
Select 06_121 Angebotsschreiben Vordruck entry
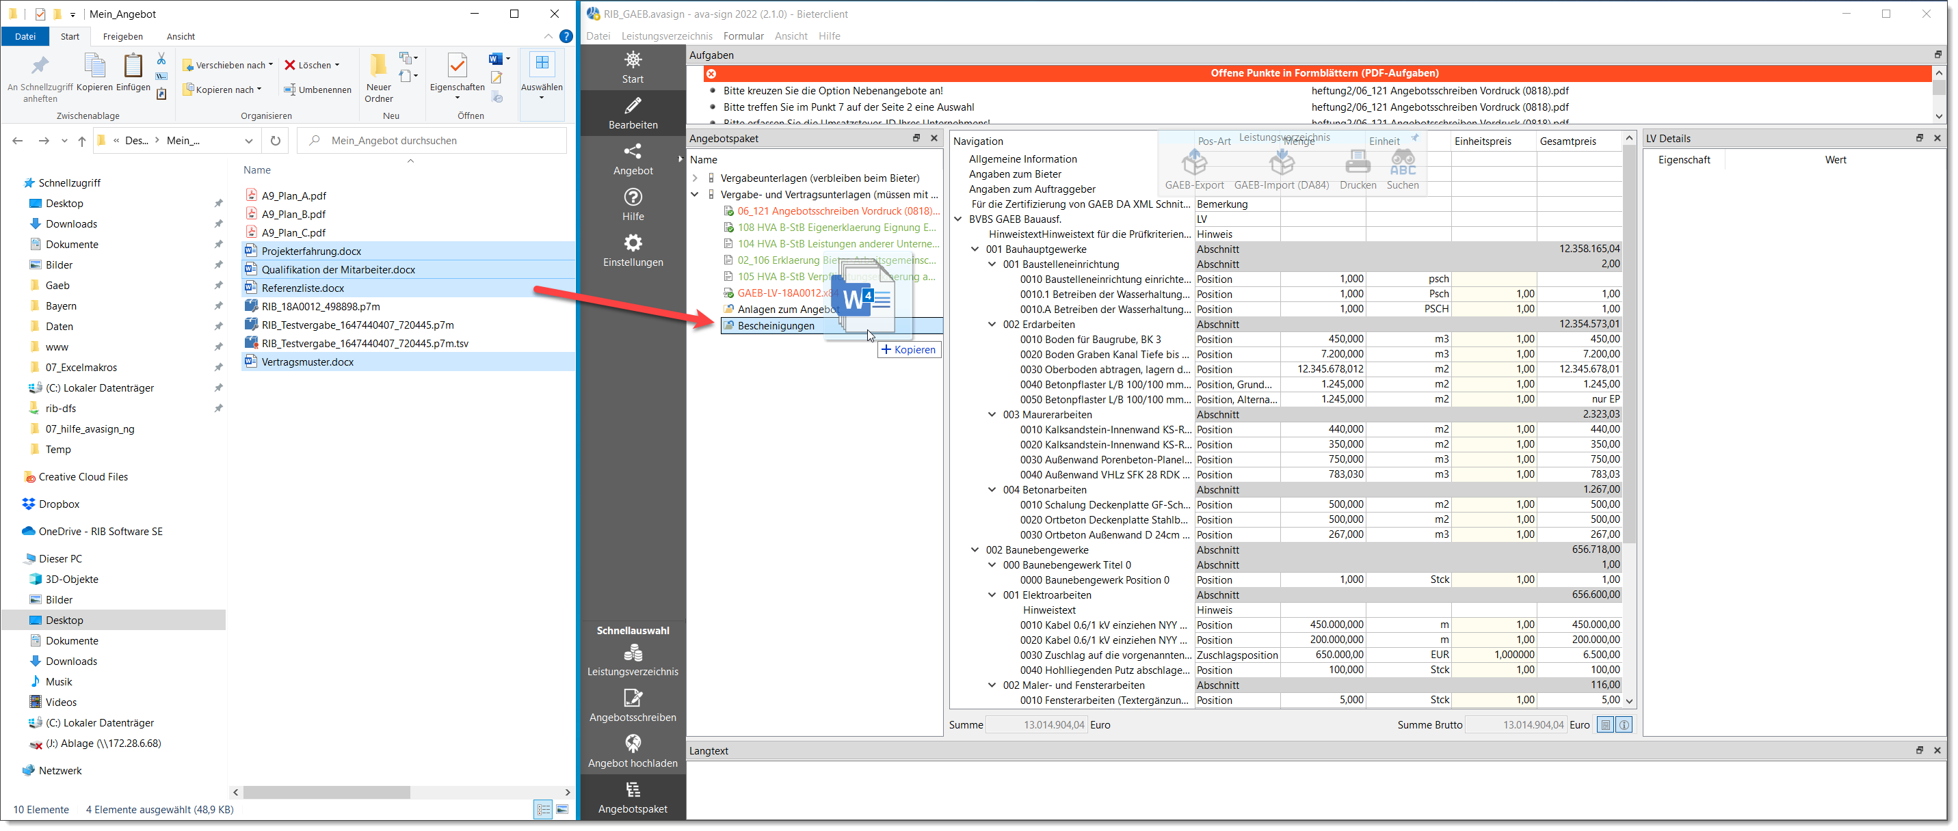pyautogui.click(x=832, y=211)
